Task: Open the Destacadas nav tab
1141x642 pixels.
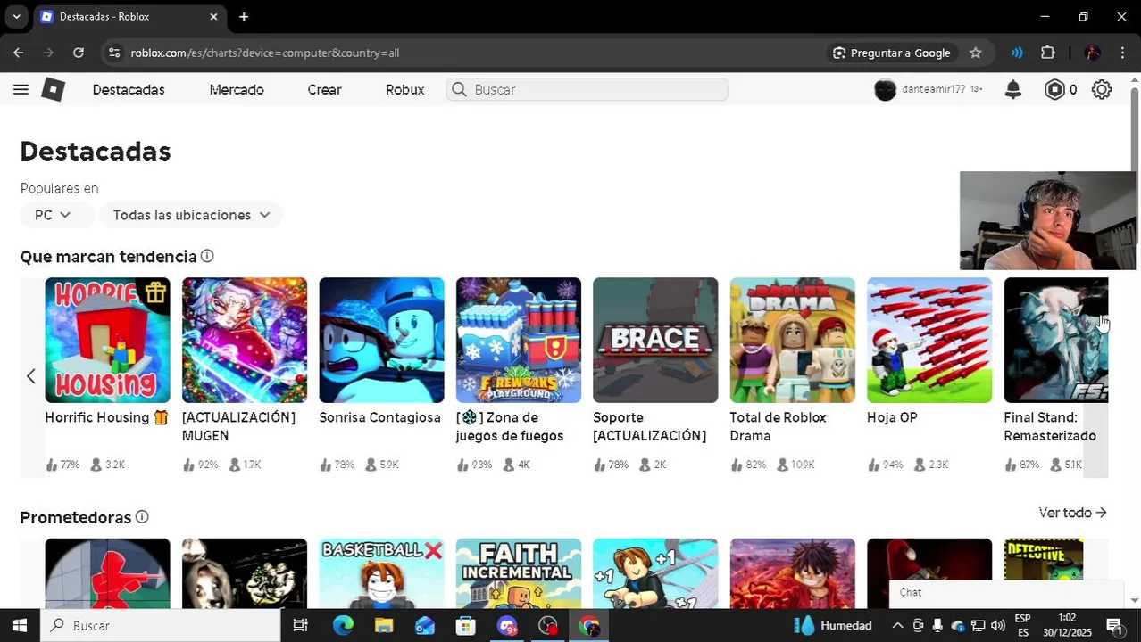Action: pos(129,89)
